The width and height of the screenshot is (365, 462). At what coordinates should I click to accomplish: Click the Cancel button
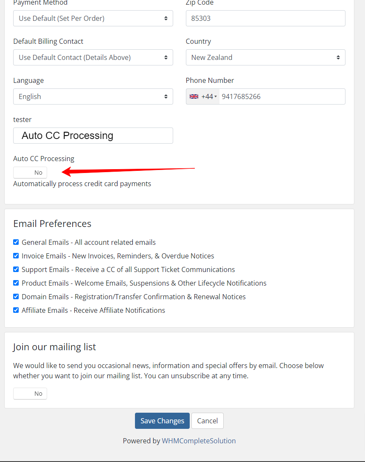(208, 421)
